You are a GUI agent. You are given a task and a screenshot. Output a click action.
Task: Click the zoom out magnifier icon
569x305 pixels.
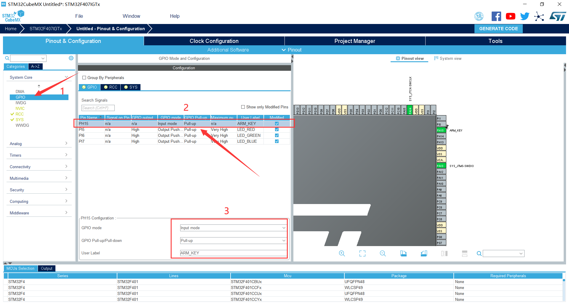pos(383,253)
